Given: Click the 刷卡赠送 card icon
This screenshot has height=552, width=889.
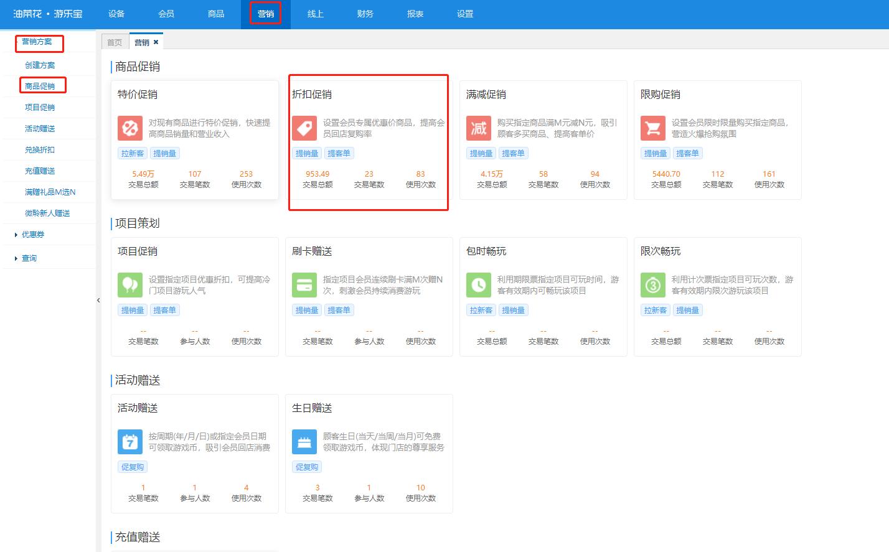Looking at the screenshot, I should [304, 285].
